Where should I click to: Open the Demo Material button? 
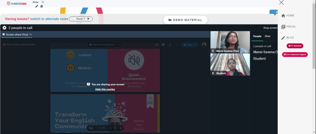point(185,20)
